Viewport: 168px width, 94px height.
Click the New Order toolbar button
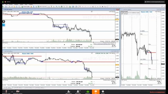(25, 7)
